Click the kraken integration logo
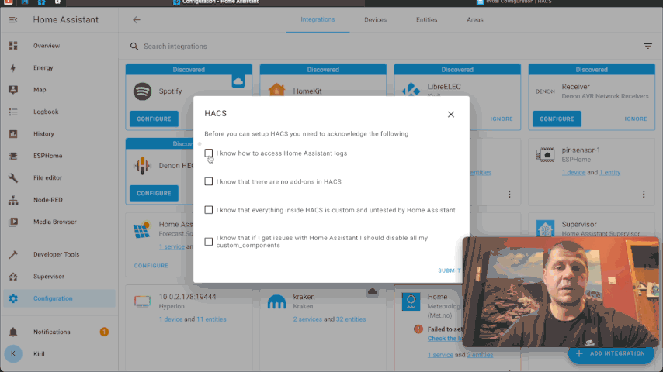Screen dimensions: 663x372 pyautogui.click(x=276, y=302)
